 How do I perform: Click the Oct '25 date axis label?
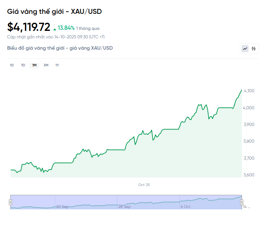144,185
